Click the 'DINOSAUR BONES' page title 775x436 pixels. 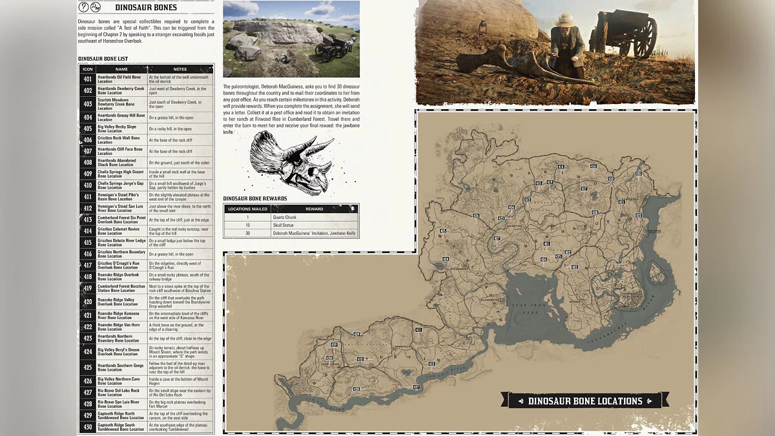[x=146, y=8]
